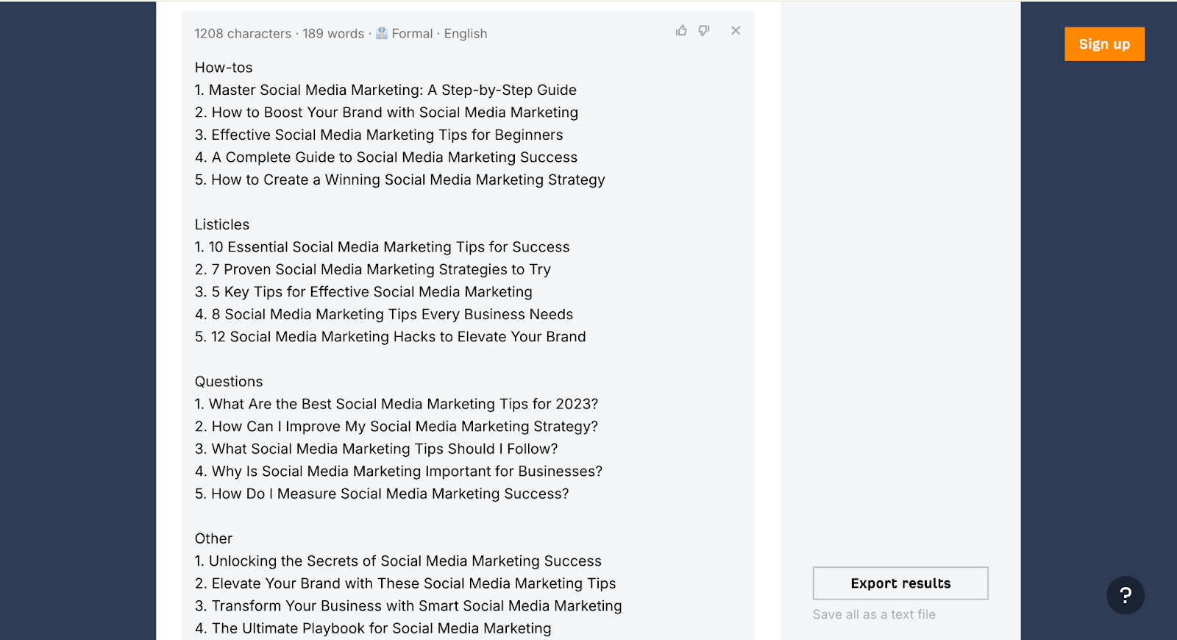This screenshot has height=640, width=1177.
Task: Open the help question mark button
Action: (1126, 595)
